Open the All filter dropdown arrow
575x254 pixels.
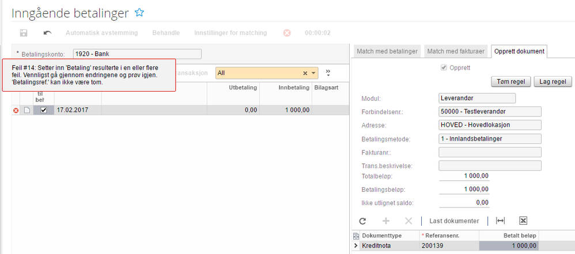click(313, 73)
